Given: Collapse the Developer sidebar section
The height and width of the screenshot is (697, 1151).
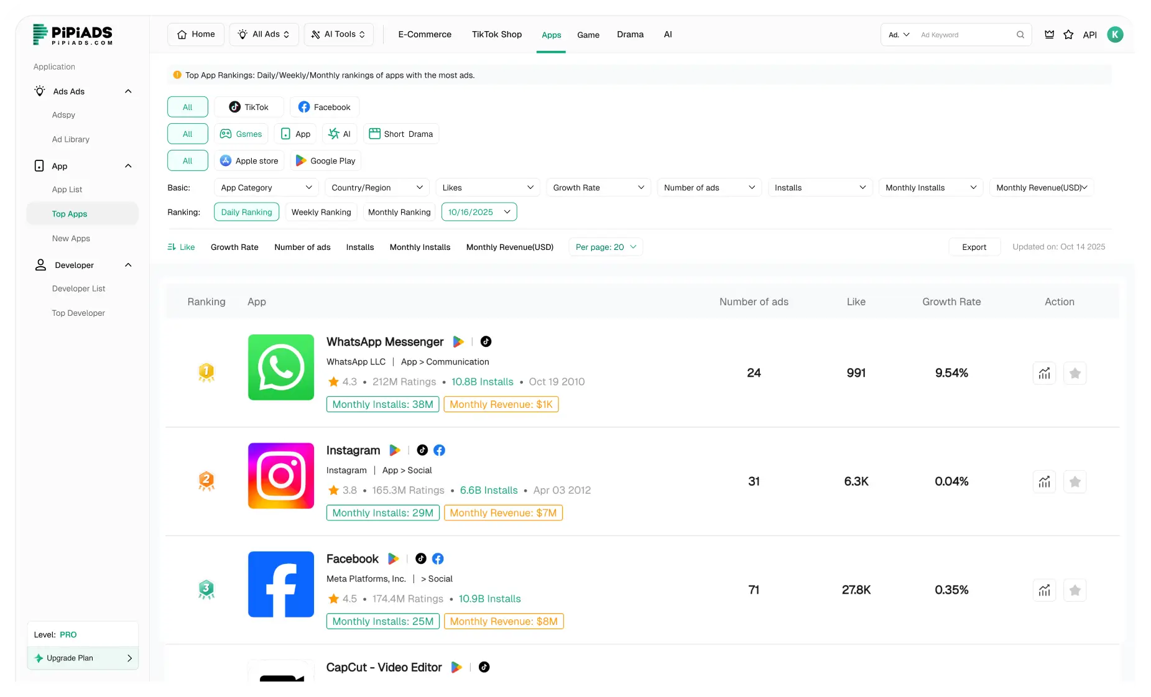Looking at the screenshot, I should pyautogui.click(x=128, y=265).
